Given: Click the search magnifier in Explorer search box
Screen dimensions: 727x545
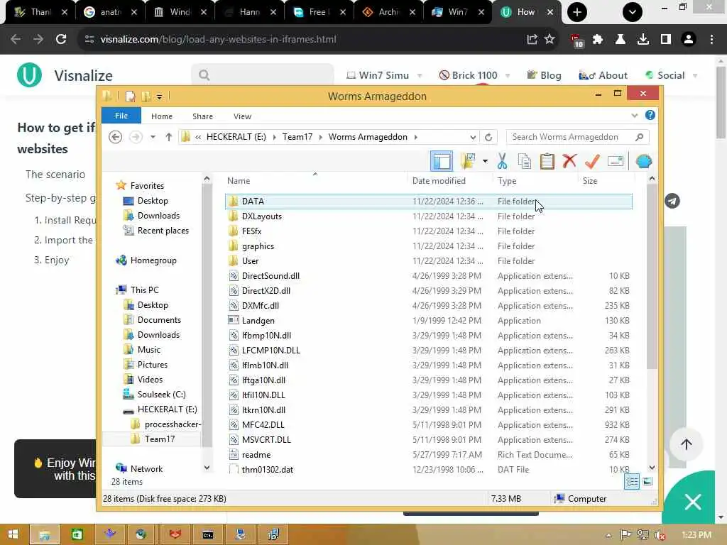Looking at the screenshot, I should point(640,137).
